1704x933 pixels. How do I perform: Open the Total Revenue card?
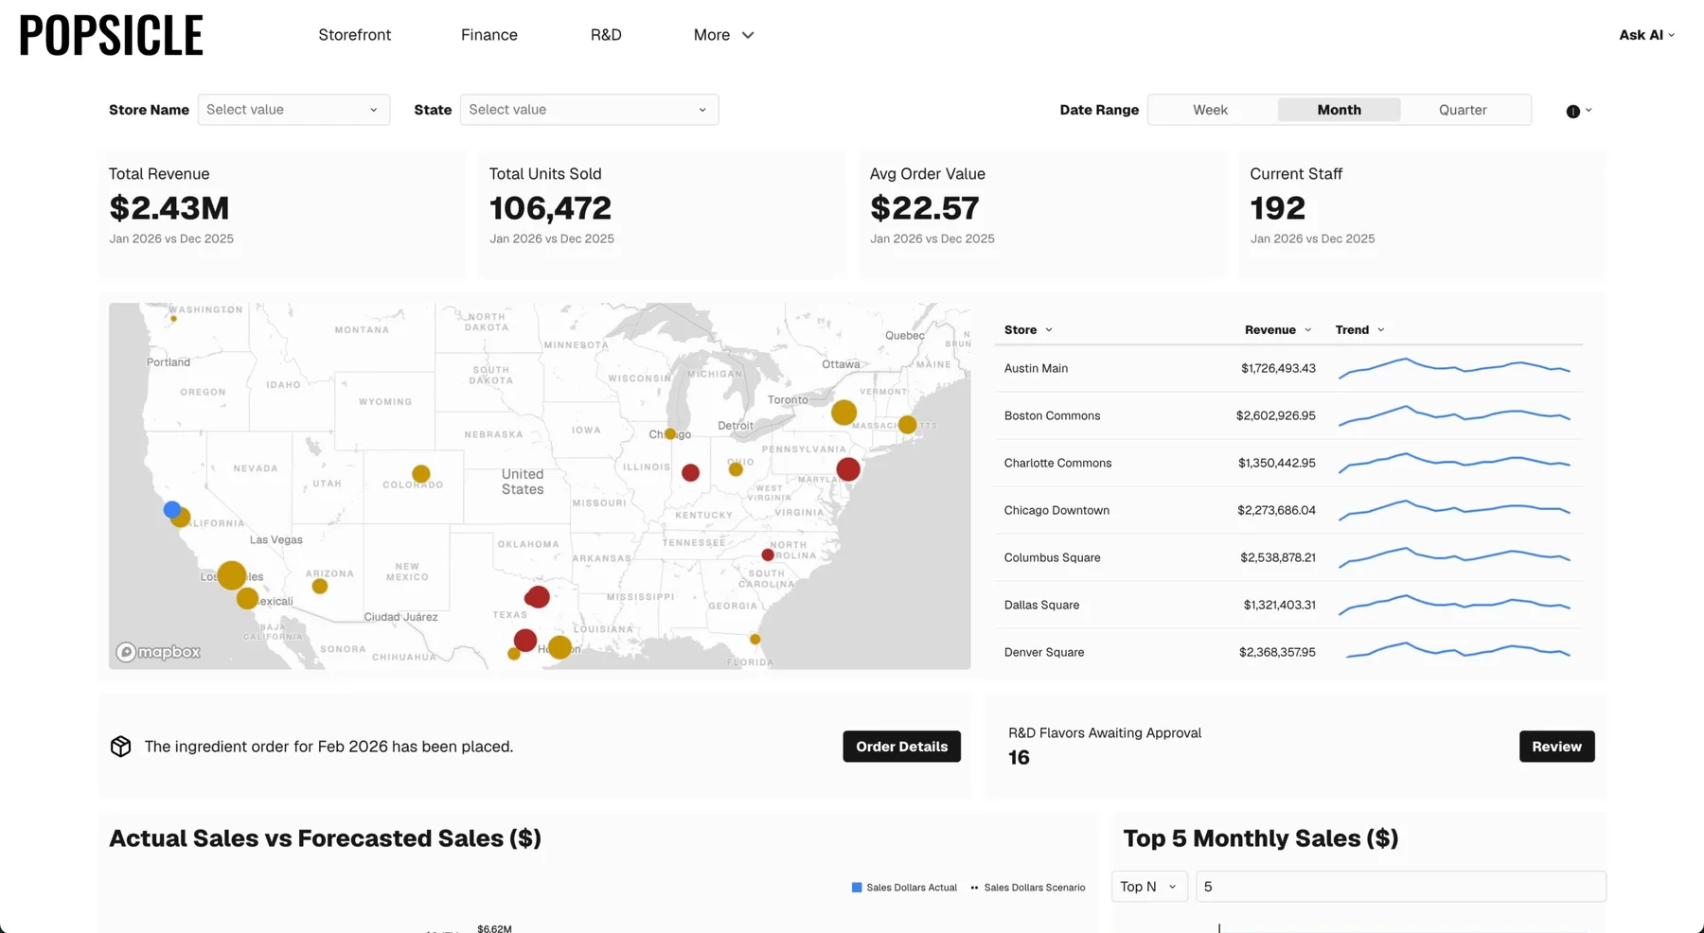pyautogui.click(x=281, y=214)
